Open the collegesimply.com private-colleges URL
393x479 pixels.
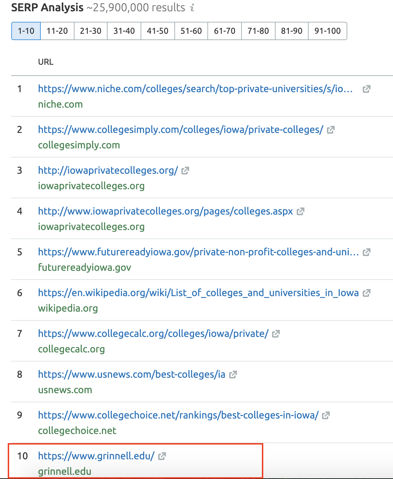(181, 129)
